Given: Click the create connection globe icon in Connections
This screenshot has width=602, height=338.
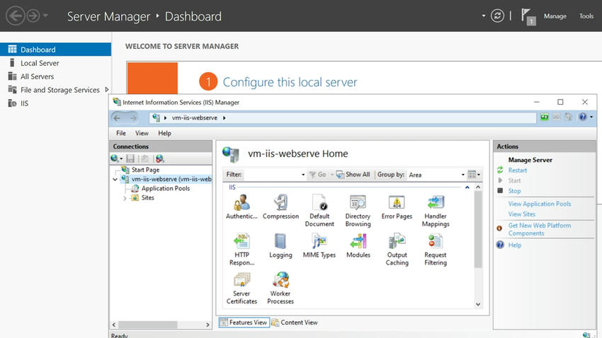Looking at the screenshot, I should 115,158.
